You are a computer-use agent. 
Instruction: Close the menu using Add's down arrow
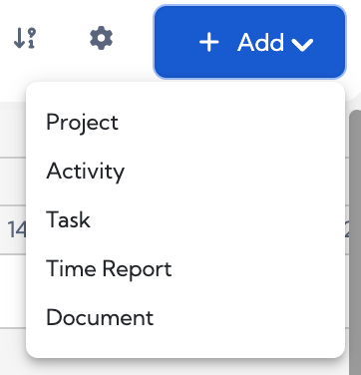[x=302, y=44]
